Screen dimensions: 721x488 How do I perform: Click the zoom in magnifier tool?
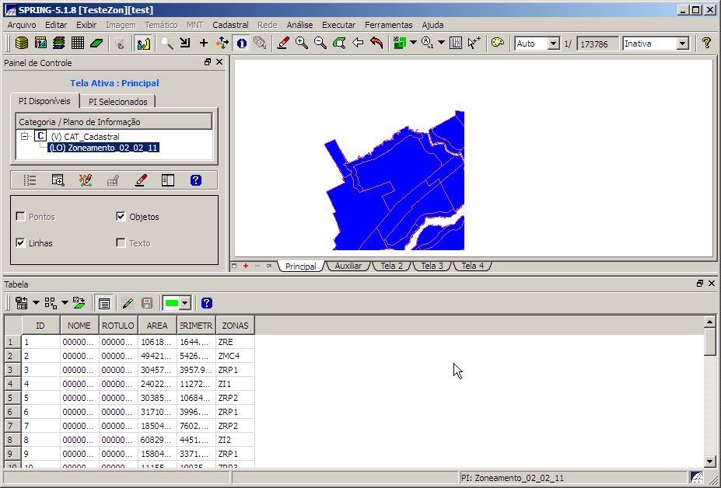pos(302,44)
